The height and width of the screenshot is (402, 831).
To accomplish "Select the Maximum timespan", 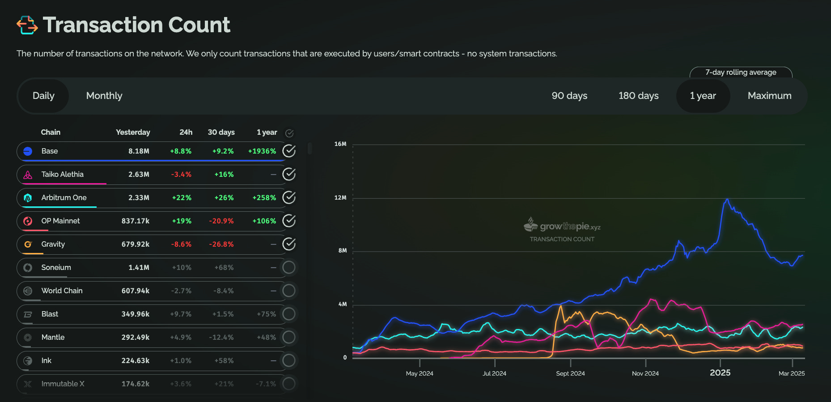I will tap(769, 96).
